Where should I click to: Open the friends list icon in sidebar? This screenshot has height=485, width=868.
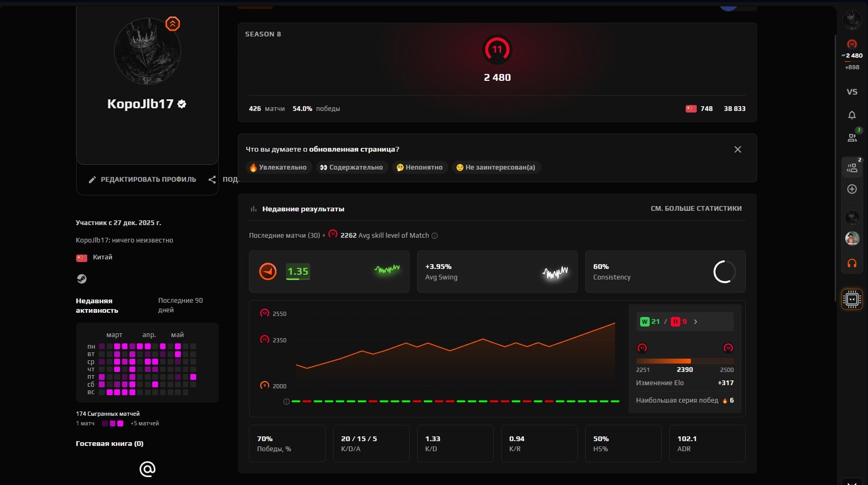pyautogui.click(x=852, y=137)
